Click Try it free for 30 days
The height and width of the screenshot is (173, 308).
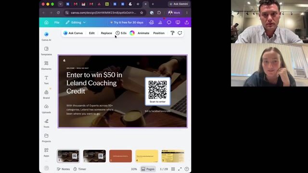coord(127,23)
